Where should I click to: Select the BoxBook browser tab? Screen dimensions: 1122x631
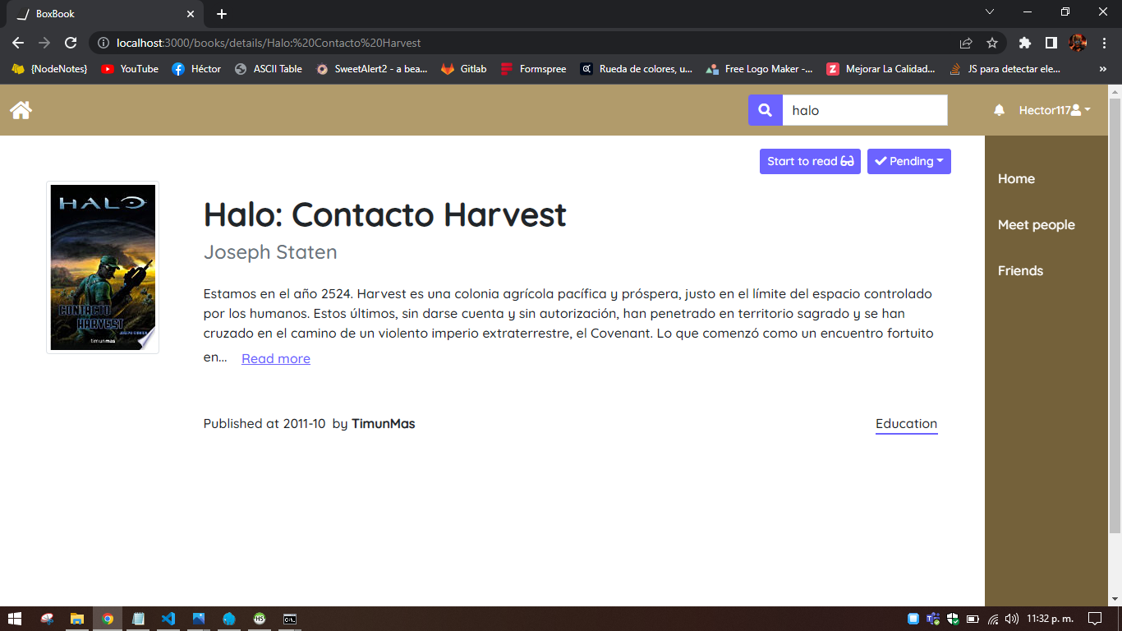104,14
